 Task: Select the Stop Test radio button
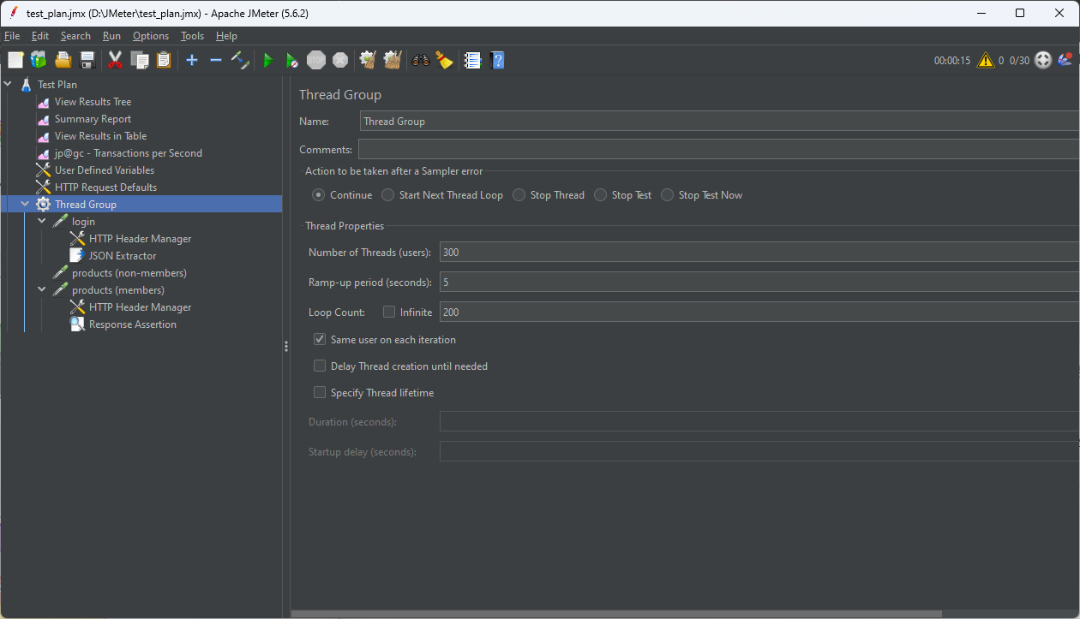coord(600,195)
